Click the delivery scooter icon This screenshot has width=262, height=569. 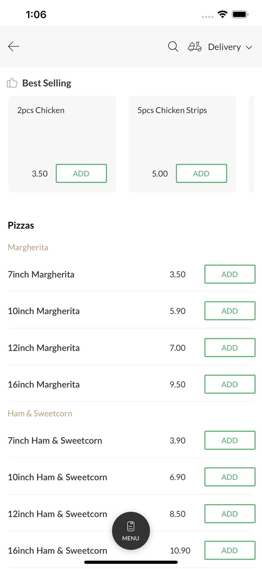[194, 47]
